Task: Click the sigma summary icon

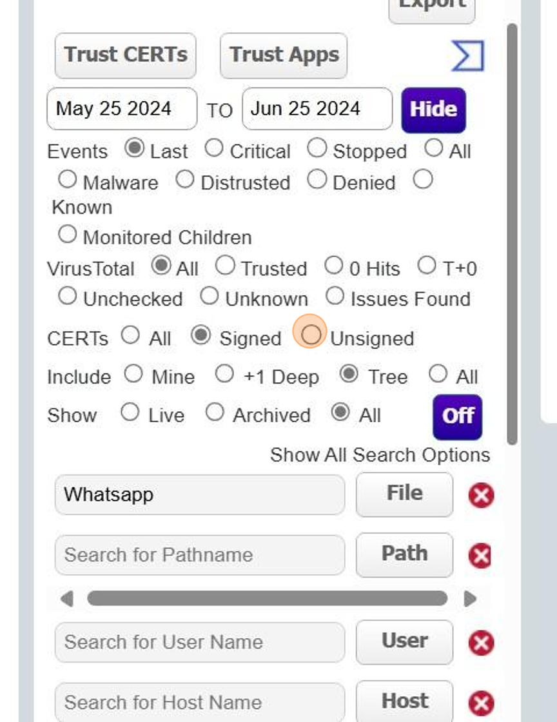Action: click(x=467, y=56)
